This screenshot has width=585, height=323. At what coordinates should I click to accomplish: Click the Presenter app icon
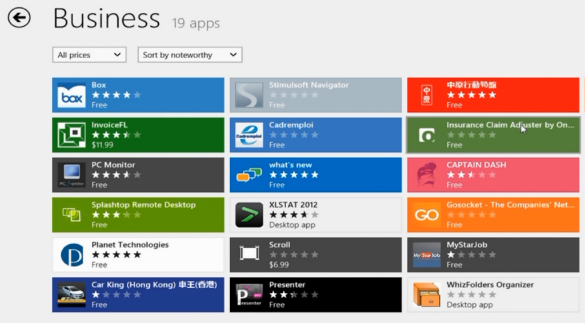[x=249, y=294]
